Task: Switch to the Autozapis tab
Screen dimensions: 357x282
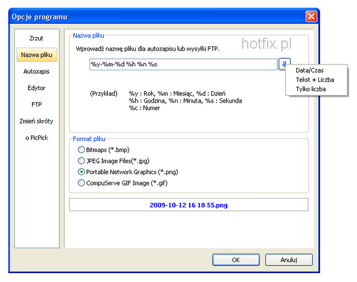Action: [x=37, y=72]
